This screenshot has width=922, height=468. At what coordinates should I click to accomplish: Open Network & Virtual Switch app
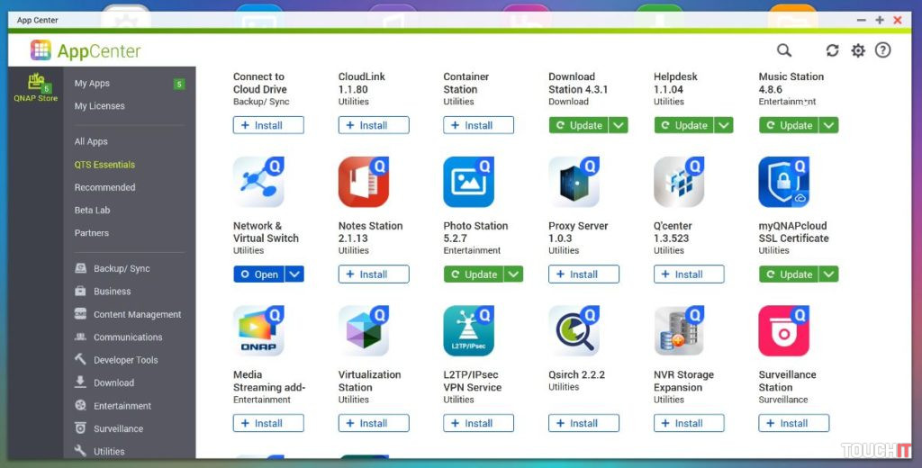pyautogui.click(x=258, y=274)
